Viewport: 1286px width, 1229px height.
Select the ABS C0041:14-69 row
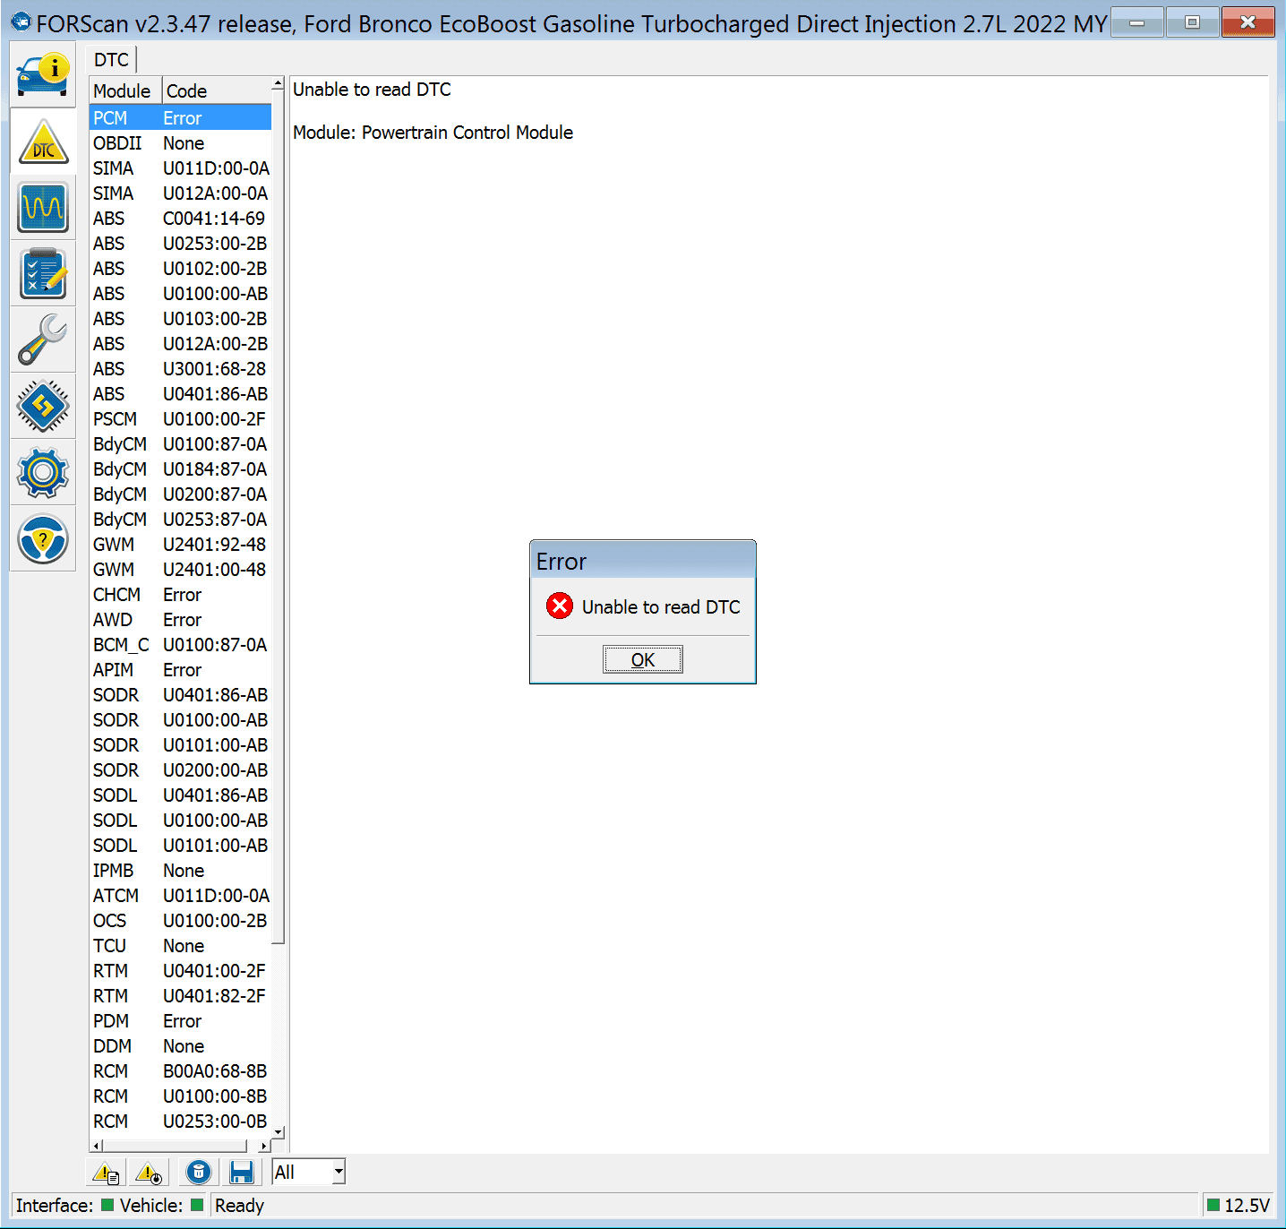click(180, 219)
